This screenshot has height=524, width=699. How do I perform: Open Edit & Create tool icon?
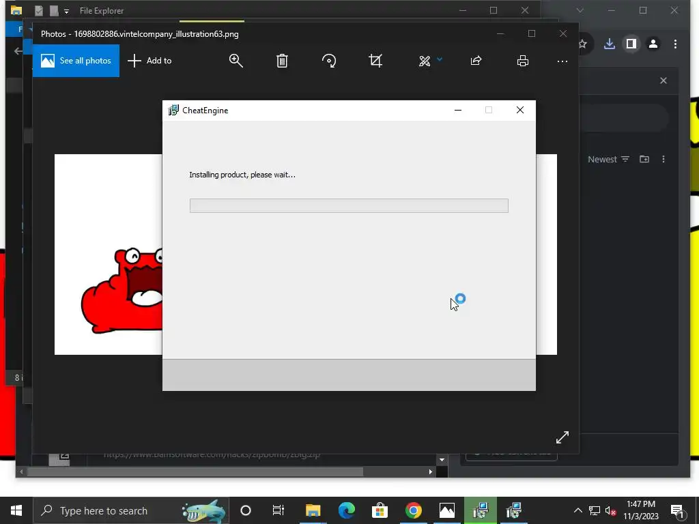coord(425,61)
